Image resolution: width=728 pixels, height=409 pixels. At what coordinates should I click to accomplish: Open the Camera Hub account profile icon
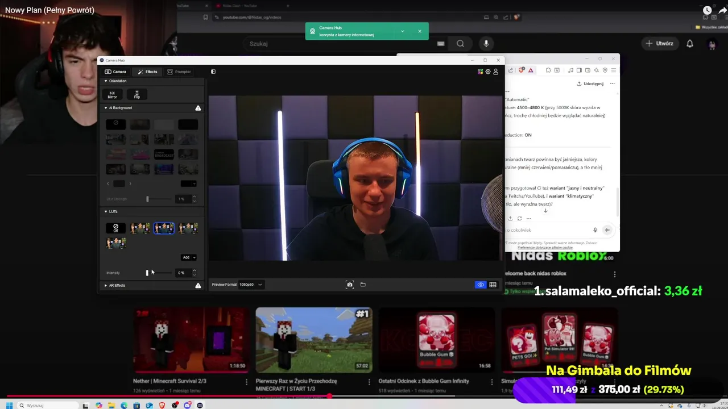click(495, 72)
